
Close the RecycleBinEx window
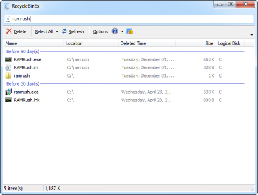click(x=246, y=4)
